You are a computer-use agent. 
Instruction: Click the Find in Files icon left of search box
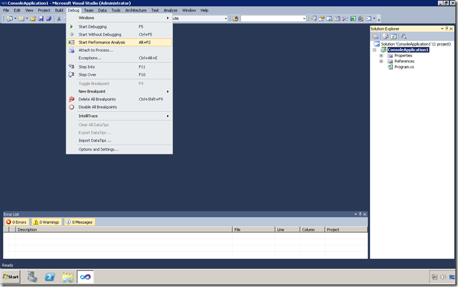[235, 18]
